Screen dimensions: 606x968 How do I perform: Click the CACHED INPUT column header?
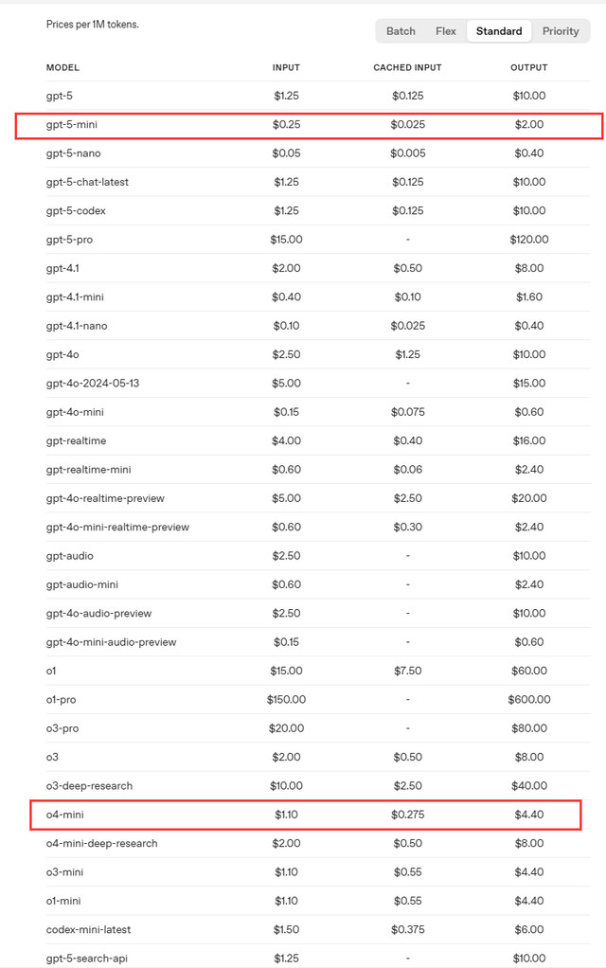pyautogui.click(x=407, y=68)
